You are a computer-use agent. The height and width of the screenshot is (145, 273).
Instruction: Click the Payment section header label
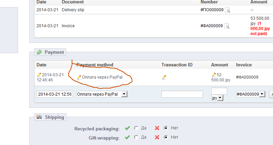coord(54,52)
